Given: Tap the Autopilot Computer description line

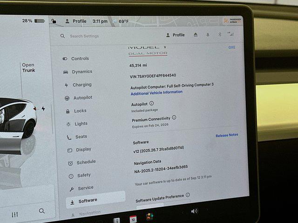Looking at the screenshot, I should (172, 86).
